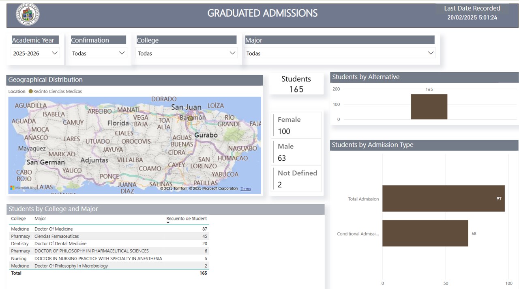Click sort arrow under Recuento de Student
Screen dimensions: 519x289
pyautogui.click(x=168, y=222)
